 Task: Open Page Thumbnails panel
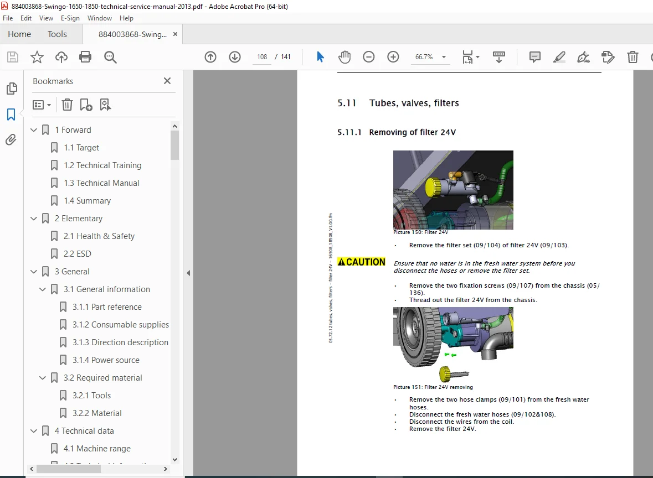tap(12, 89)
